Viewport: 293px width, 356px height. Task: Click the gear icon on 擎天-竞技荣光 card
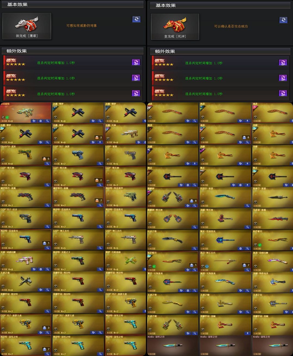pyautogui.click(x=241, y=248)
